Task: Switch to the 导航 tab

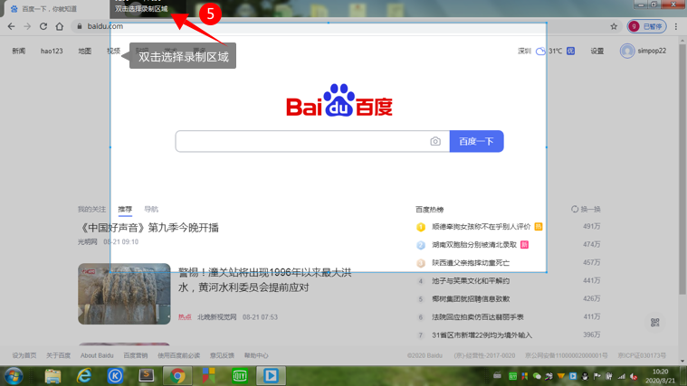Action: 151,209
